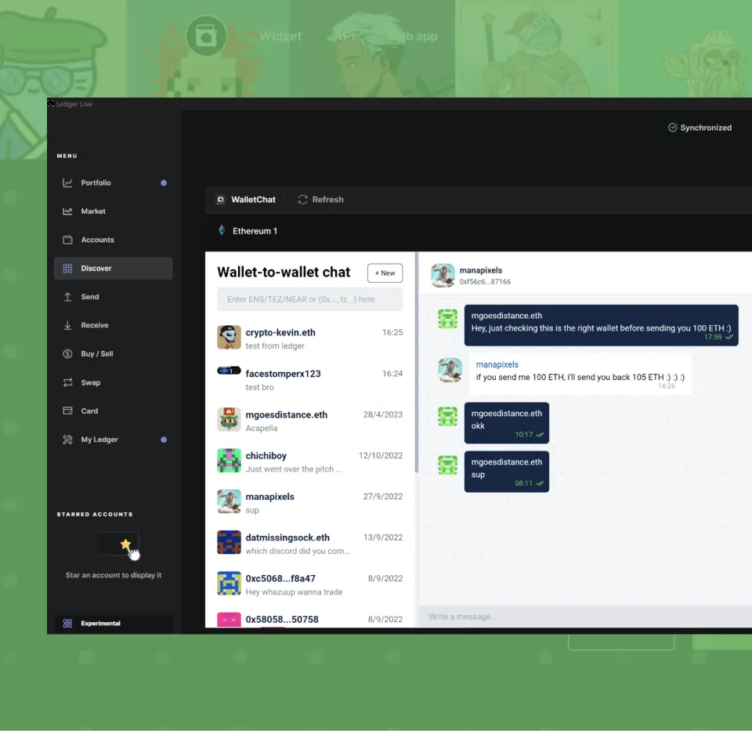This screenshot has height=731, width=752.
Task: Open the Ethereum 1 account selector
Action: [248, 230]
